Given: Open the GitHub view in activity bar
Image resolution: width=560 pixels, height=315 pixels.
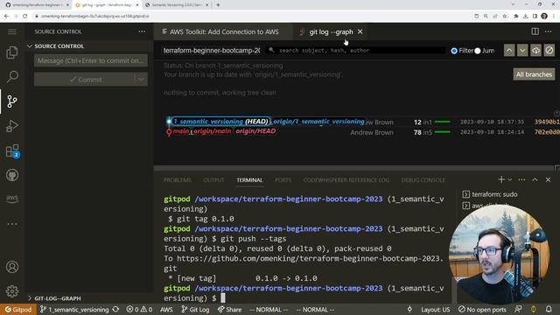Looking at the screenshot, I should (x=12, y=175).
